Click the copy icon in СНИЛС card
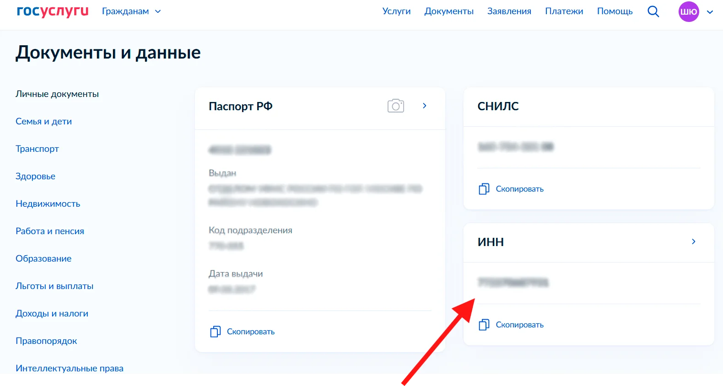This screenshot has height=386, width=723. [x=484, y=189]
